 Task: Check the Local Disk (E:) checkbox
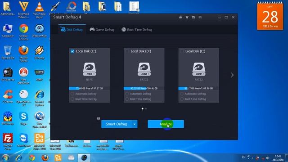(182, 51)
